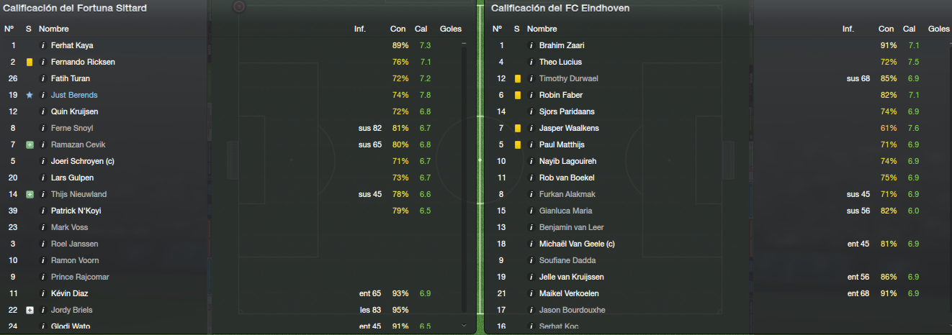Sort FC Eindhoven list by Cal column
Image resolution: width=952 pixels, height=335 pixels.
coord(910,29)
